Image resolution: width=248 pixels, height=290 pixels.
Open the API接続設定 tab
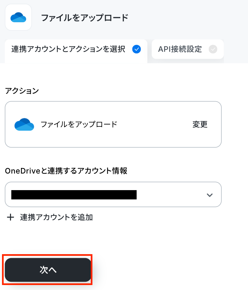(x=187, y=49)
